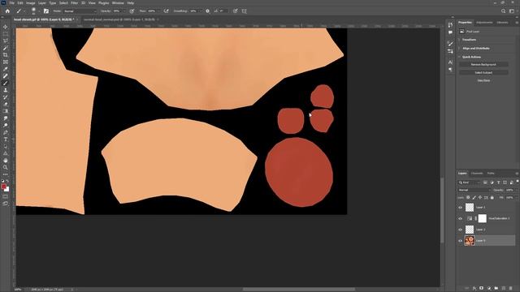Click the Hue/Saturation layer mask thumbnail
The width and height of the screenshot is (520, 292).
click(482, 218)
